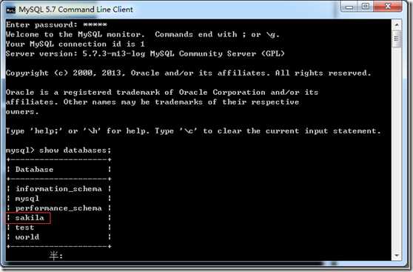This screenshot has height=272, width=413.
Task: Click the test database entry
Action: click(x=24, y=228)
